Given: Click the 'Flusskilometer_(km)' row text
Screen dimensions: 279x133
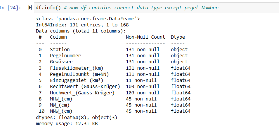Looking at the screenshot, I should tap(77, 68).
